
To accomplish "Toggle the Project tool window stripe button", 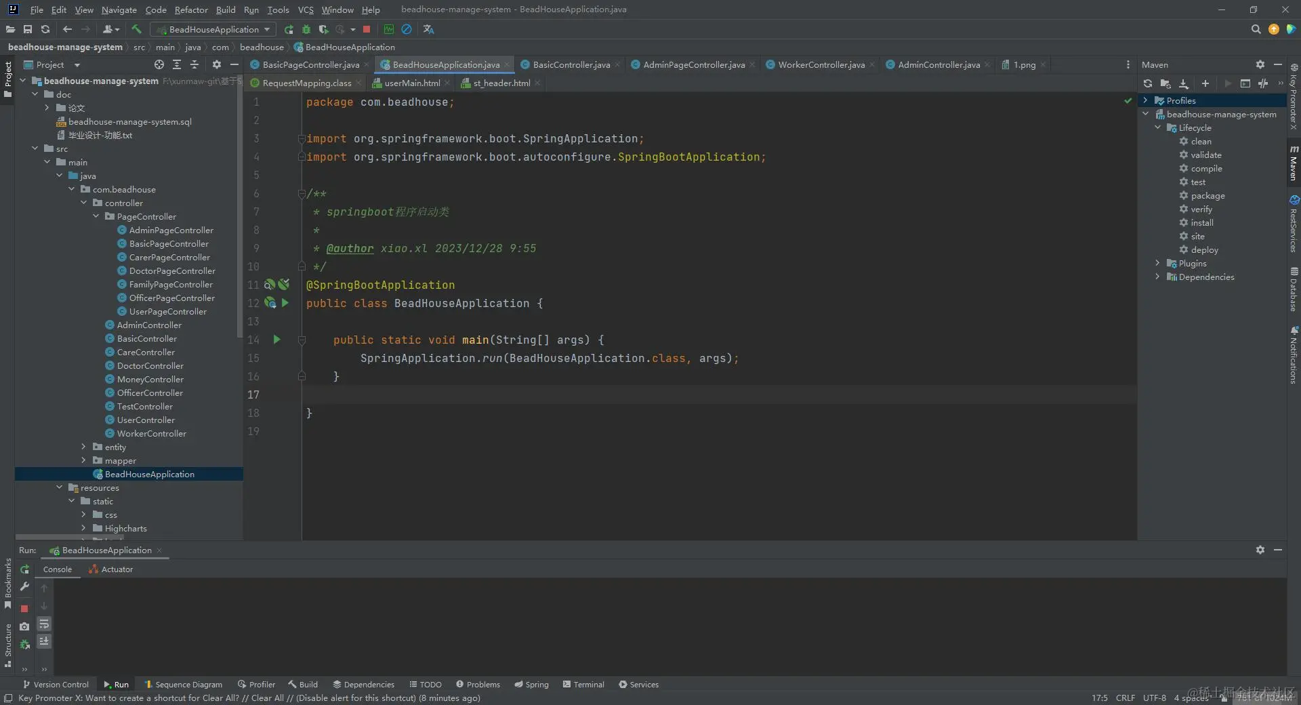I will 7,78.
